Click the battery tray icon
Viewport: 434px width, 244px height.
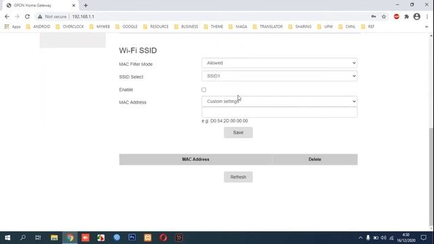tap(376, 238)
